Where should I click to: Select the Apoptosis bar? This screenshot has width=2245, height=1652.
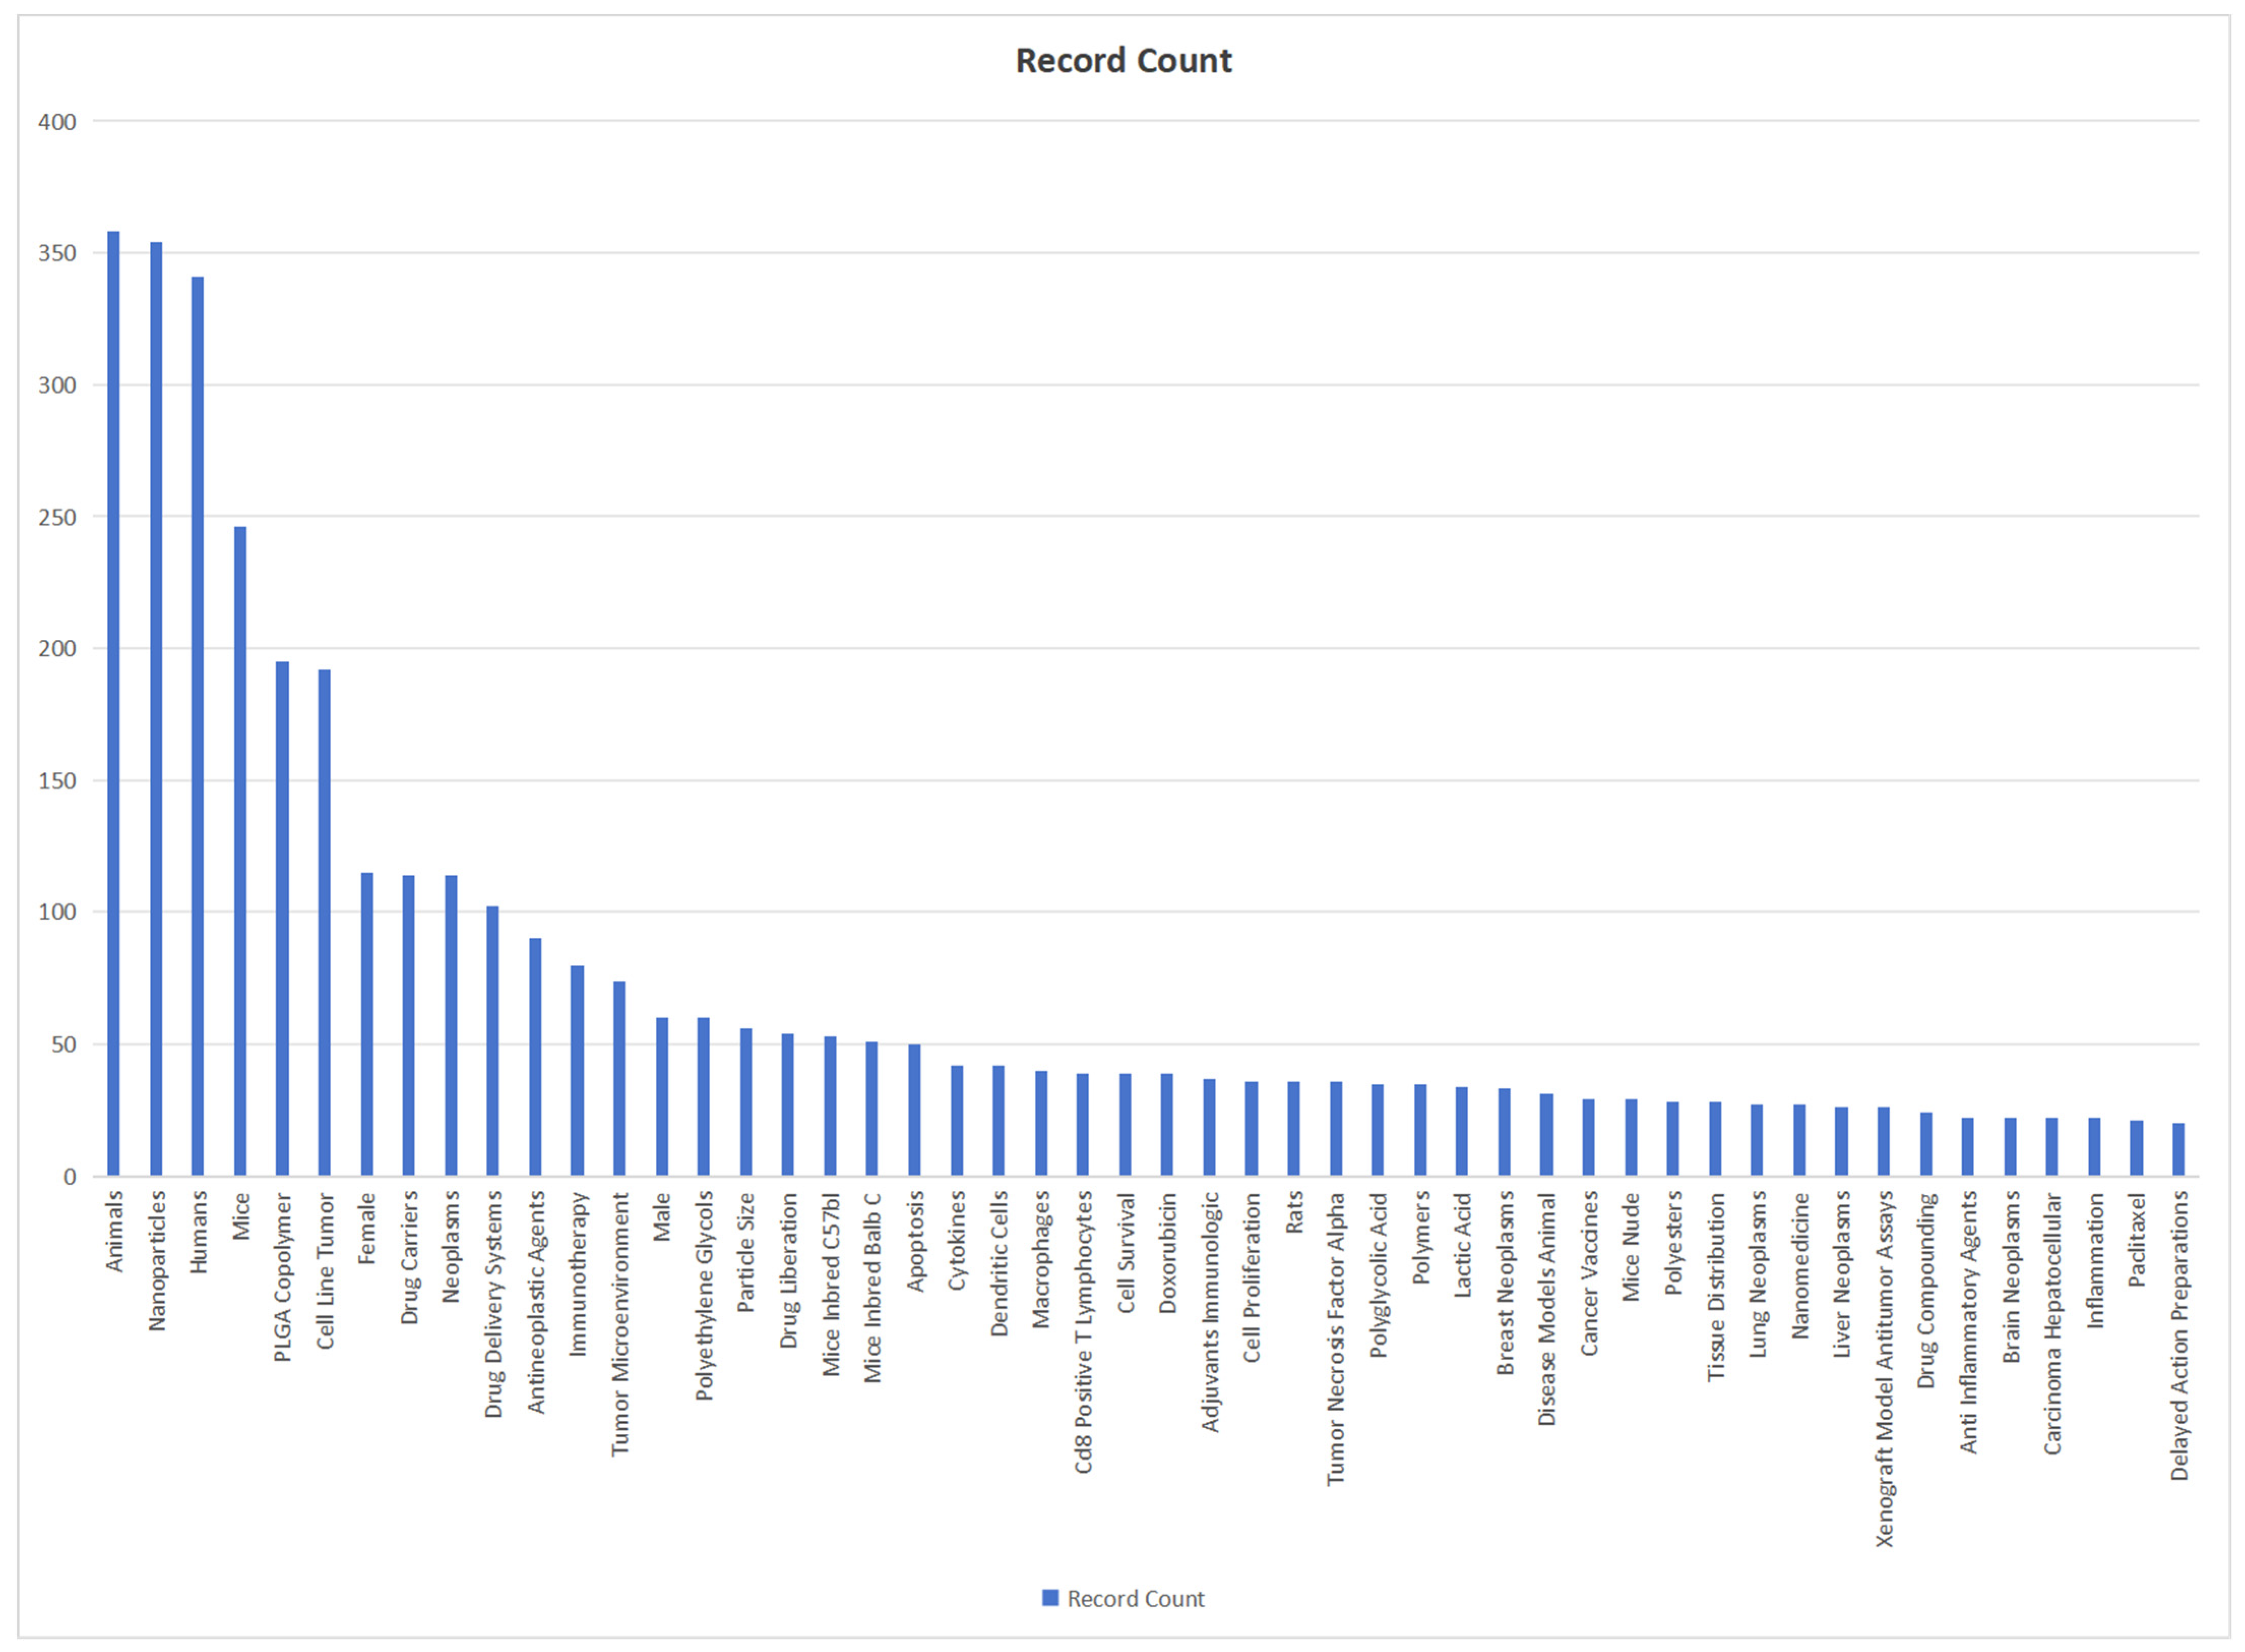(x=914, y=1109)
